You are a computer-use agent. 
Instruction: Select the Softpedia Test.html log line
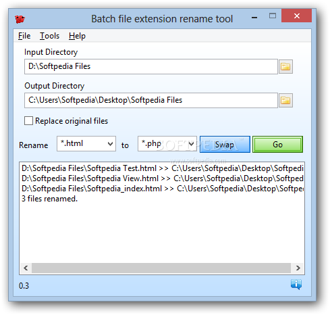click(x=162, y=168)
